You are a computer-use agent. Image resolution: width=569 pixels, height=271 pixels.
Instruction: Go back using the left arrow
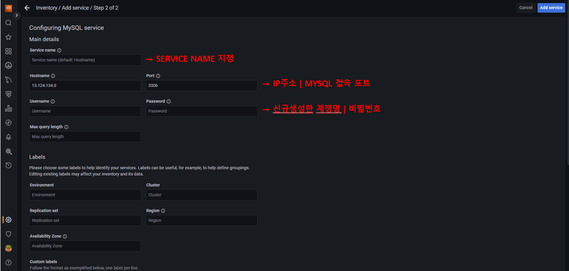[x=27, y=8]
